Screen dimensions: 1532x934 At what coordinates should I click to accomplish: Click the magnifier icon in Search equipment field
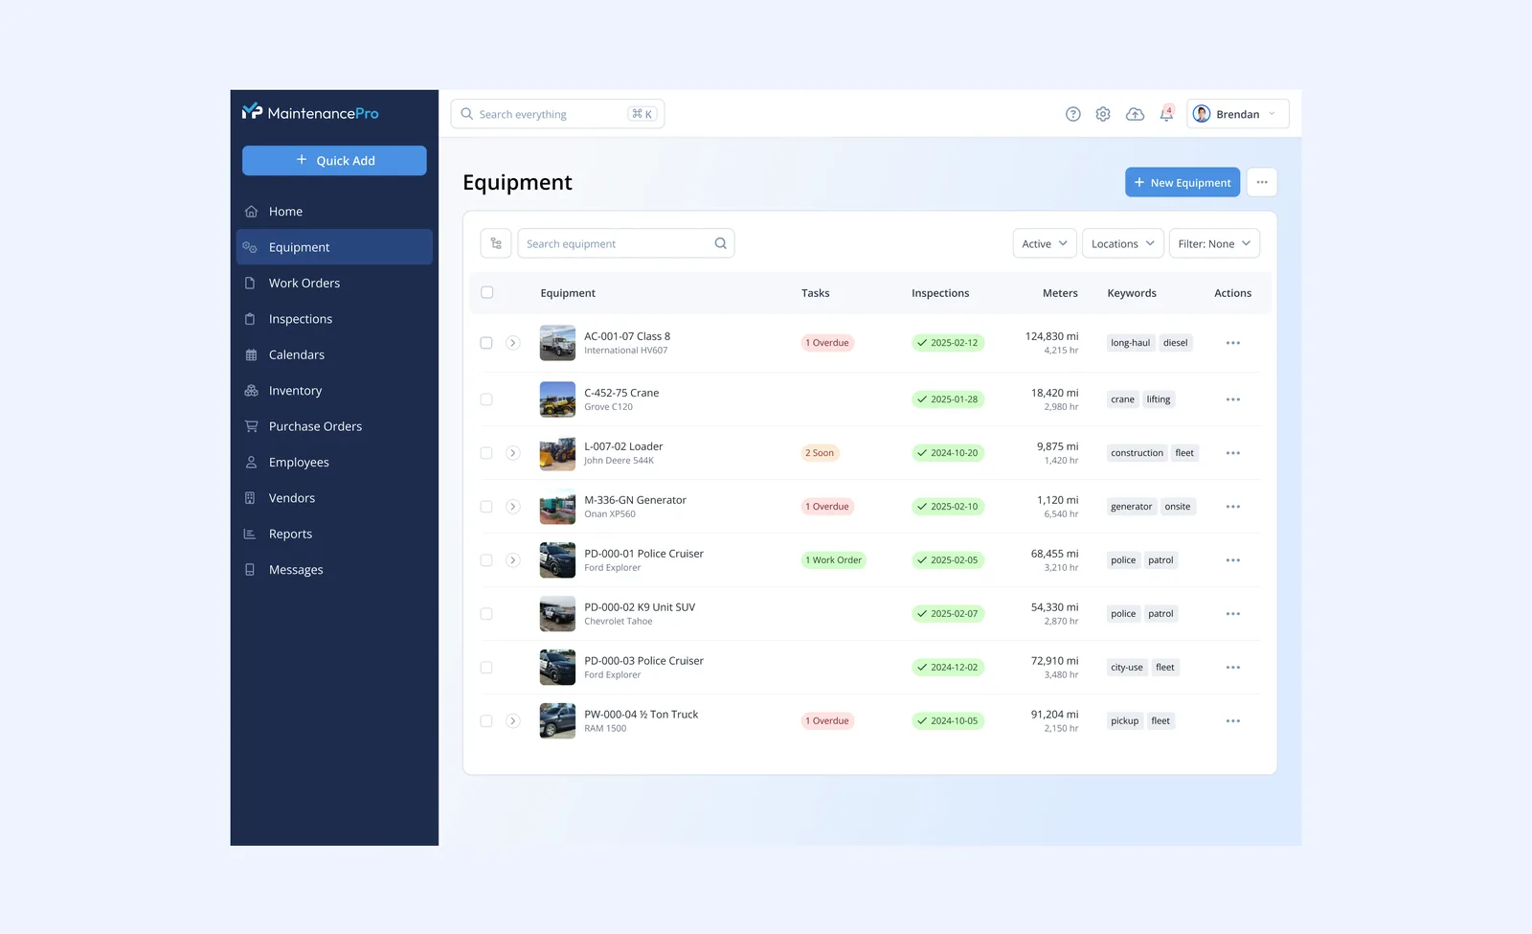720,243
